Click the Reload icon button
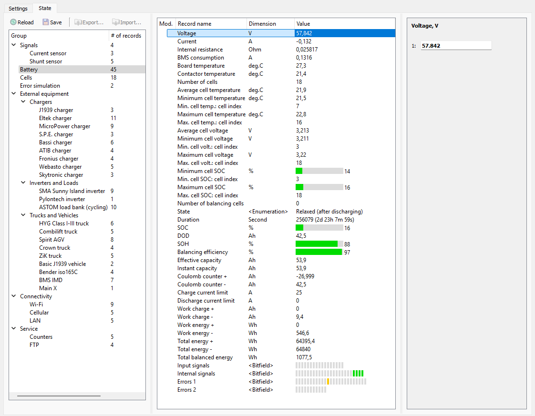 click(x=13, y=22)
